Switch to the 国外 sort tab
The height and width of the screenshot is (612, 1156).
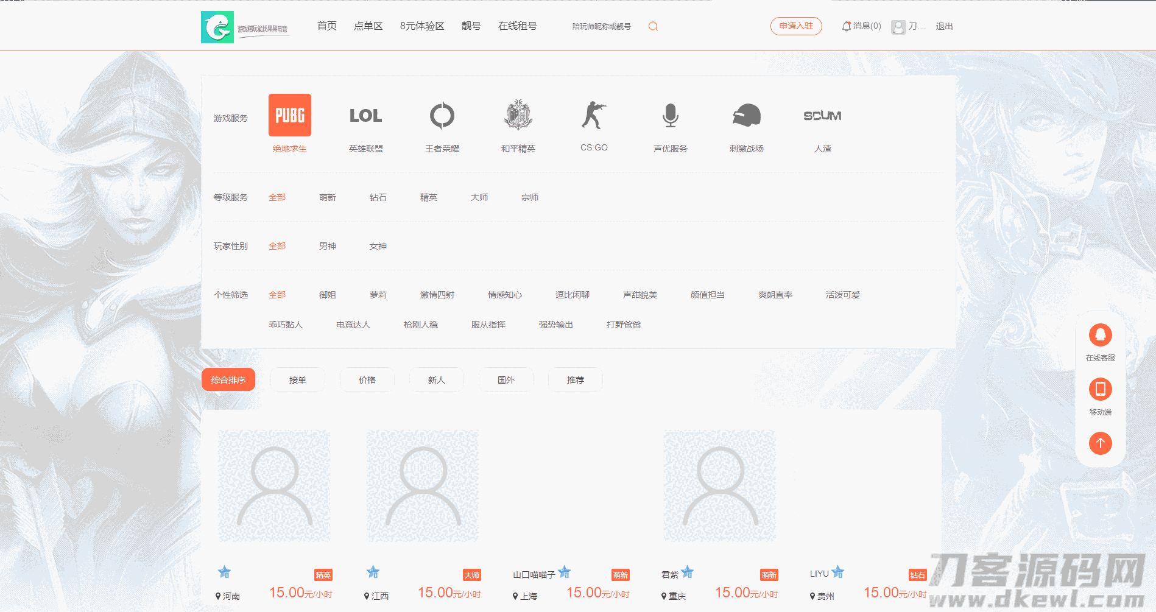[x=506, y=380]
